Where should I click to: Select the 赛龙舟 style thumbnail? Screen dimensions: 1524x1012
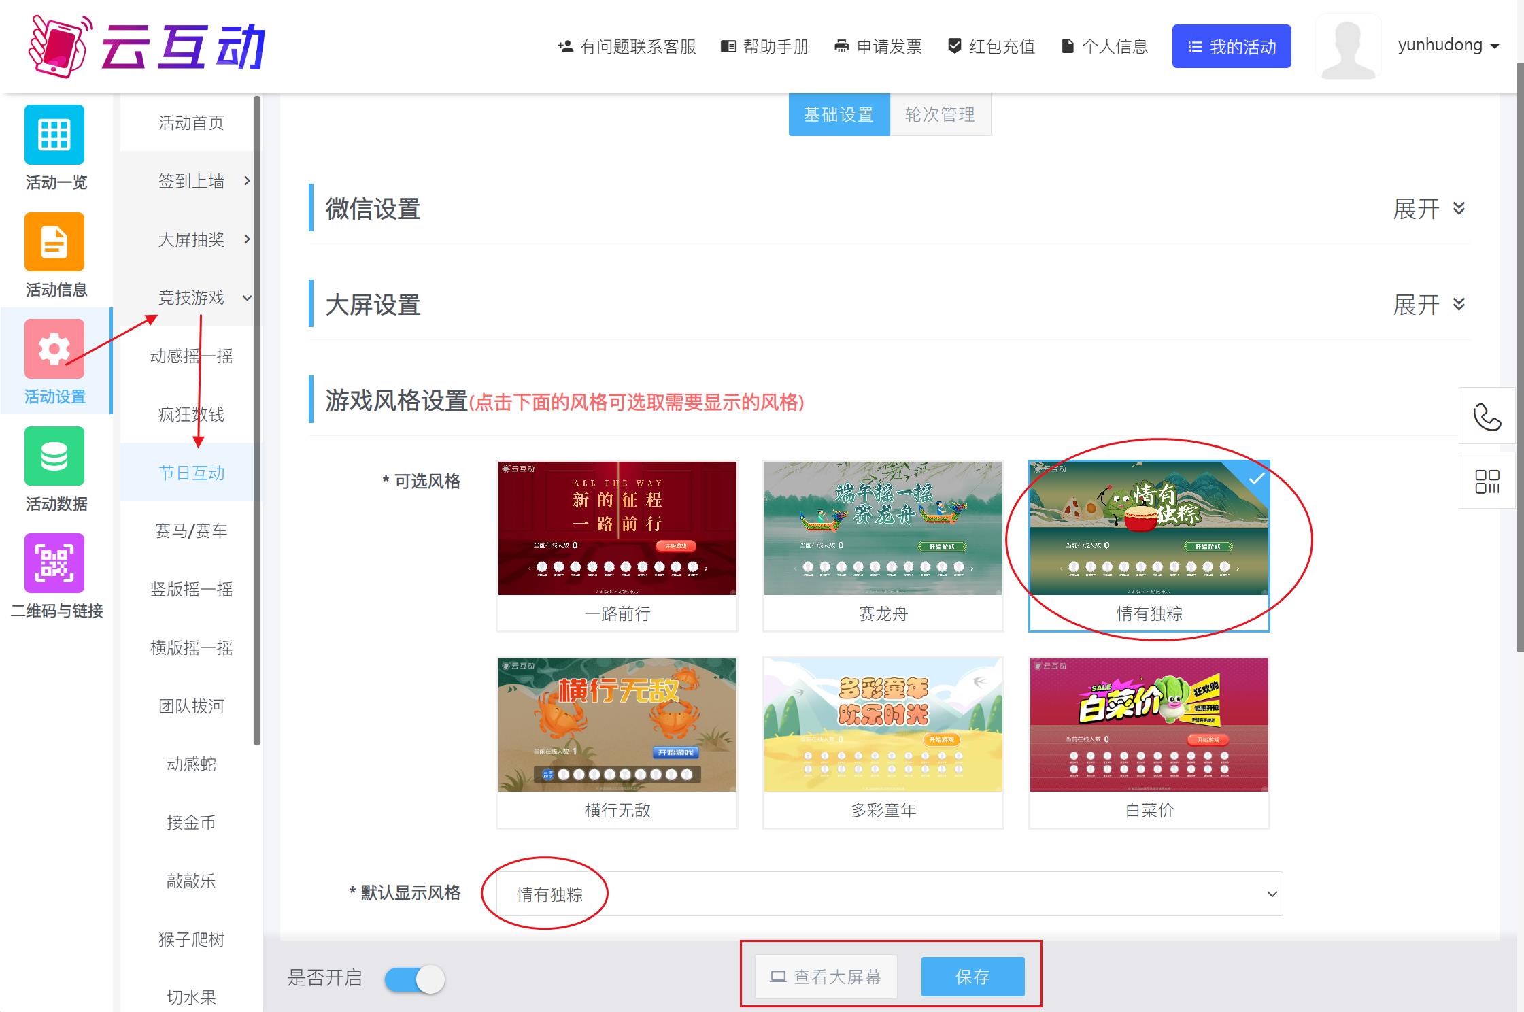[x=883, y=528]
